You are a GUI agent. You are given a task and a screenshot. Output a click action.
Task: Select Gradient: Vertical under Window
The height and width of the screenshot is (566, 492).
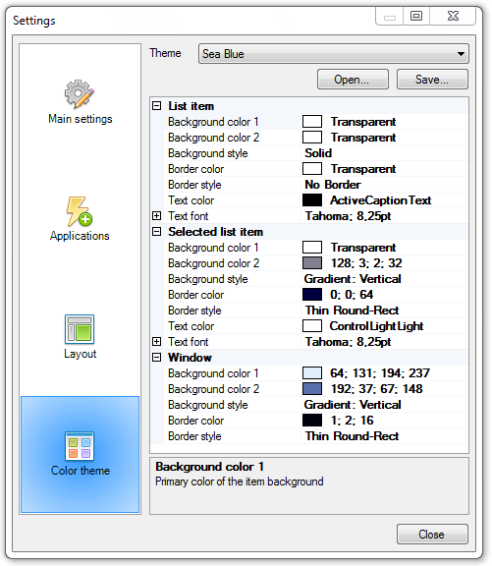coord(353,405)
